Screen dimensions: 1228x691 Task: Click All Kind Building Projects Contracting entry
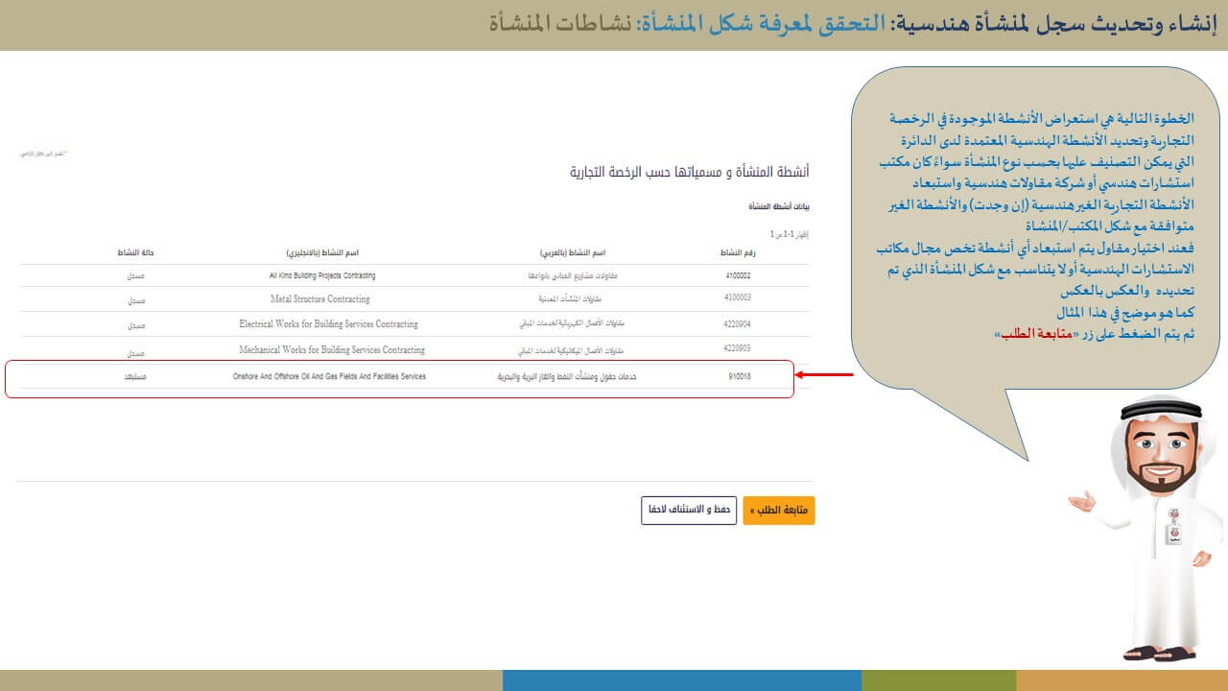[322, 275]
